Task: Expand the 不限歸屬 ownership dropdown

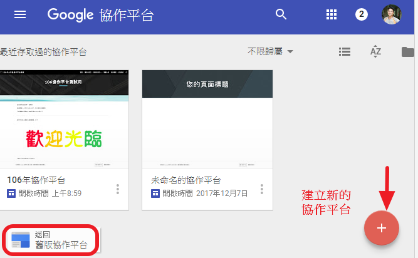Action: (x=271, y=51)
